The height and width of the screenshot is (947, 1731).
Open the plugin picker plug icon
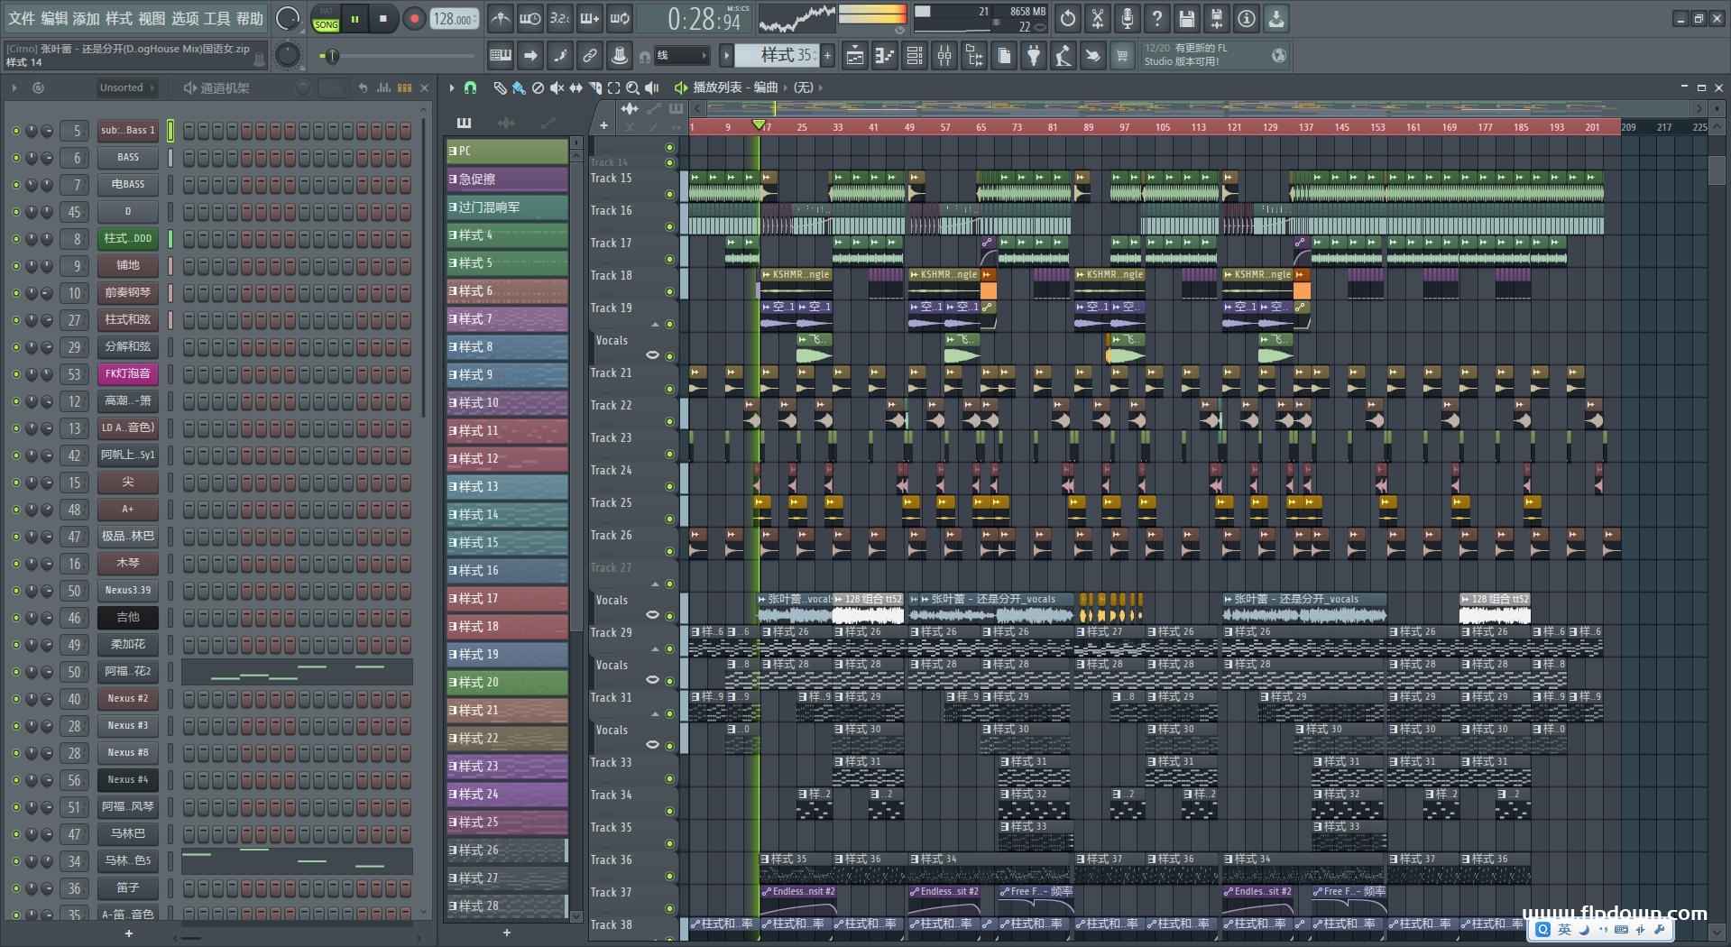[1034, 56]
